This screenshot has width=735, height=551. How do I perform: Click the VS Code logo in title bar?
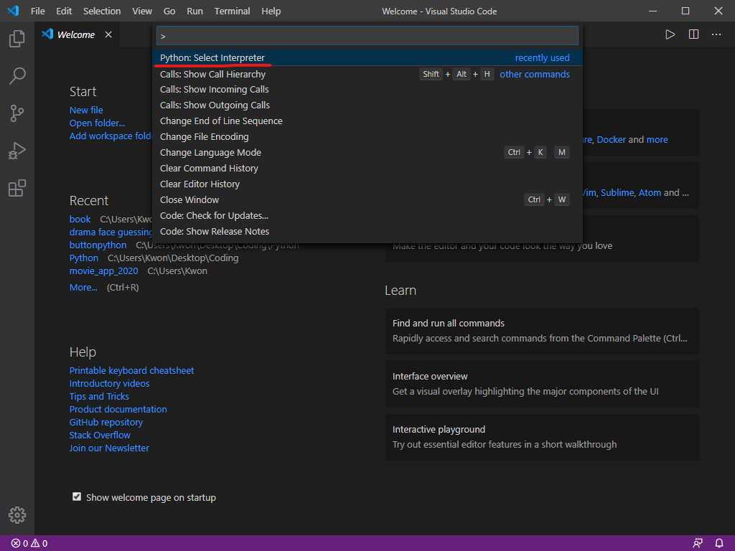coord(13,11)
